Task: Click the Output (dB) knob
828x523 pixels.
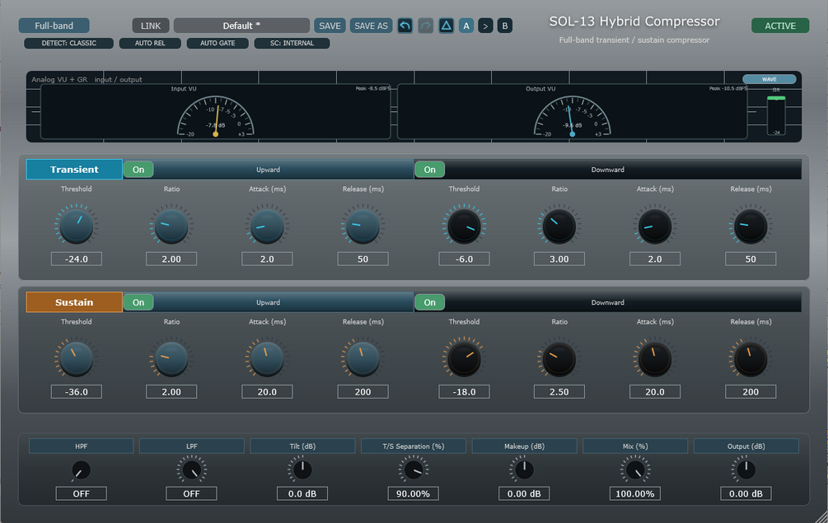Action: coord(746,469)
